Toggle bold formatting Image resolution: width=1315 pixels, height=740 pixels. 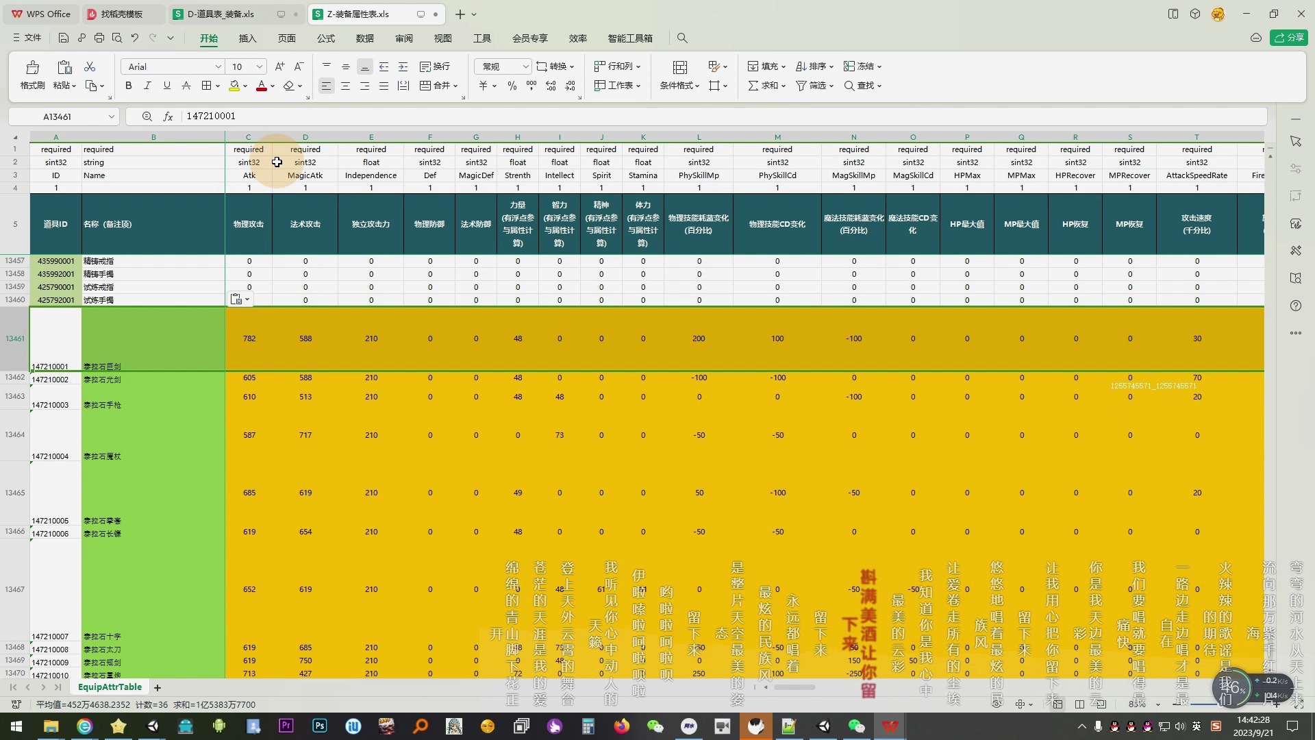pos(128,86)
